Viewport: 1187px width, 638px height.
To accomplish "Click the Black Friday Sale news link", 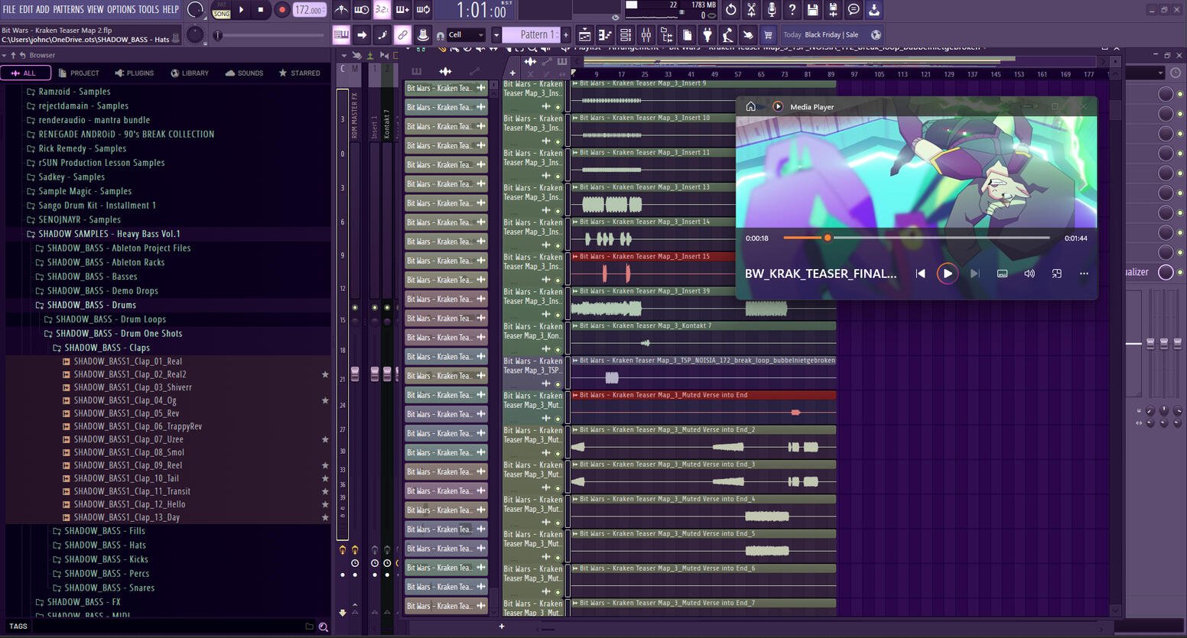I will click(831, 35).
